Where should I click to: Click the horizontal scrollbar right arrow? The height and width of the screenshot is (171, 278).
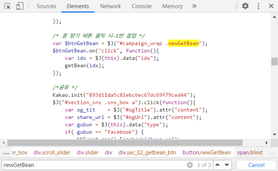[x=266, y=143]
